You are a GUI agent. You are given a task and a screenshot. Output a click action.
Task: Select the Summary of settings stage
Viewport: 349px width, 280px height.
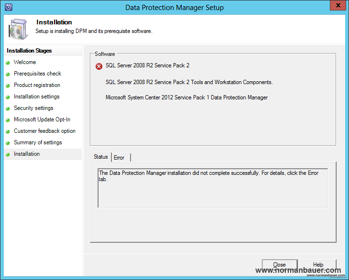[x=38, y=142]
